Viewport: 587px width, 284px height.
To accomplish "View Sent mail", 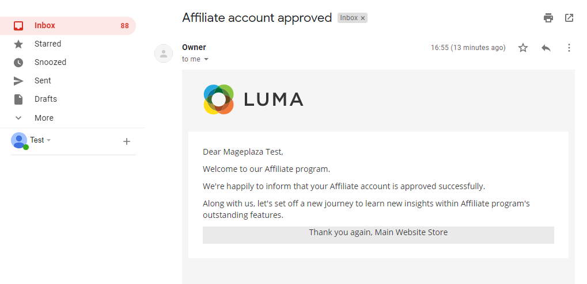I will point(43,80).
